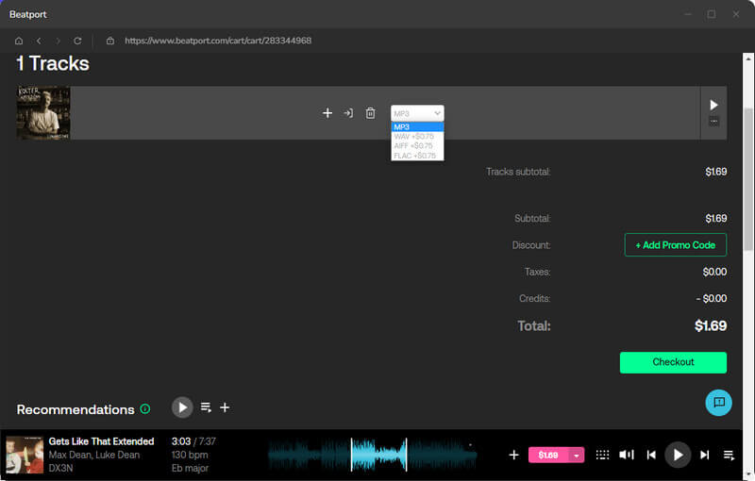The height and width of the screenshot is (481, 755).
Task: Click Add Promo Code button
Action: tap(676, 245)
